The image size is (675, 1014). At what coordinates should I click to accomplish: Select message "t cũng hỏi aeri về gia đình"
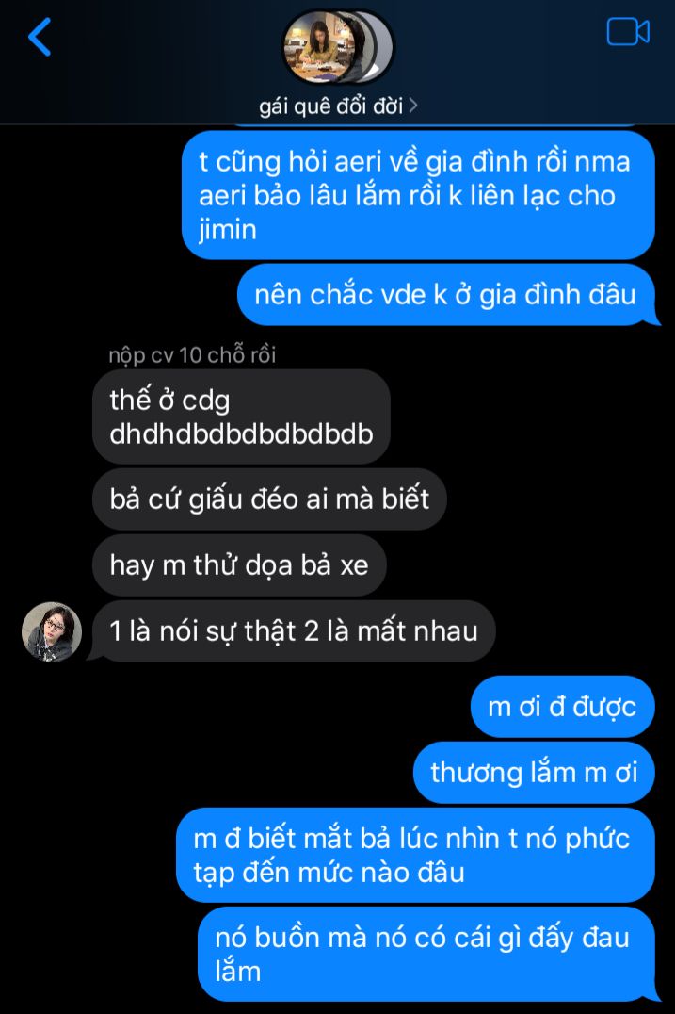click(418, 195)
